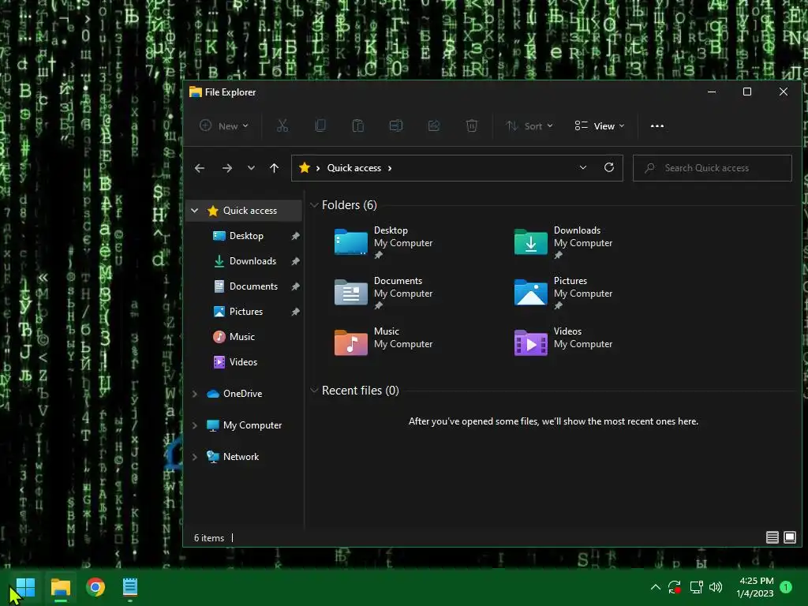Viewport: 808px width, 606px height.
Task: Expand the Network tree node
Action: click(x=195, y=457)
